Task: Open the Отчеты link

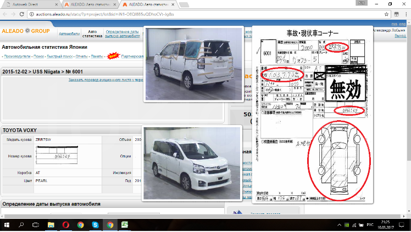Action: pos(81,56)
